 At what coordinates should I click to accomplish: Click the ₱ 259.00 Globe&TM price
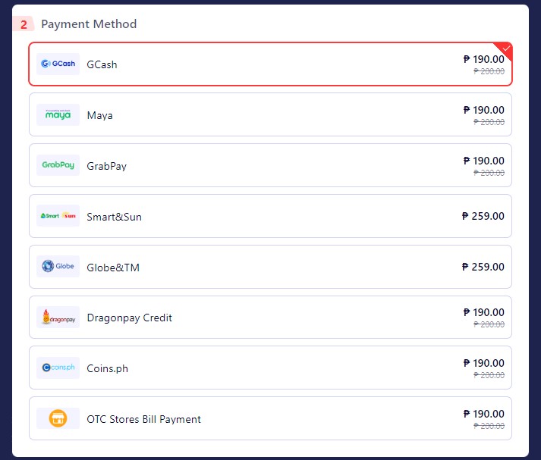(x=483, y=267)
